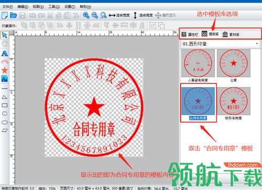Select the parallelogram shape tool
262x190 pixels.
[5, 131]
